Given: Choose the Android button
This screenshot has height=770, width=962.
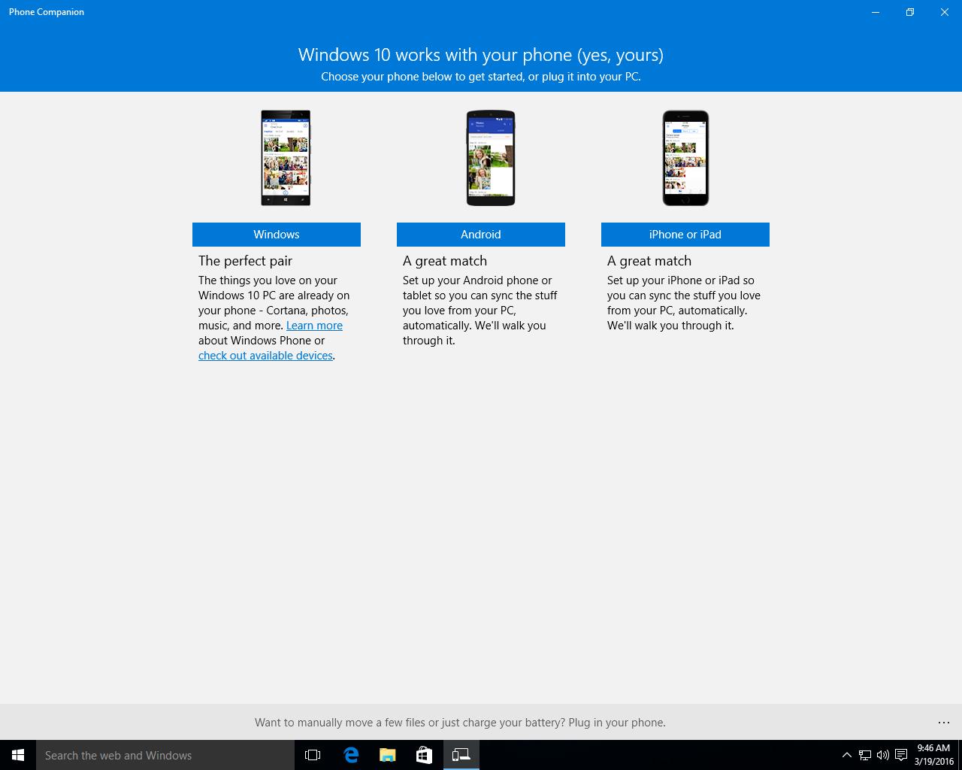Looking at the screenshot, I should (481, 235).
